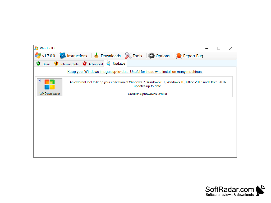Click the Options gear icon

point(151,56)
